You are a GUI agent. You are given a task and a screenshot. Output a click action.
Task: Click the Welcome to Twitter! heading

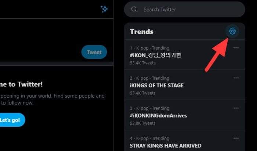click(21, 84)
